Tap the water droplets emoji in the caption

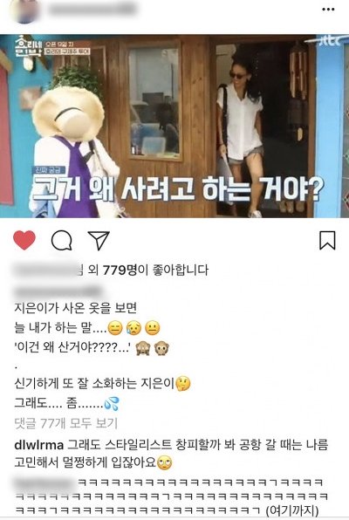click(111, 404)
